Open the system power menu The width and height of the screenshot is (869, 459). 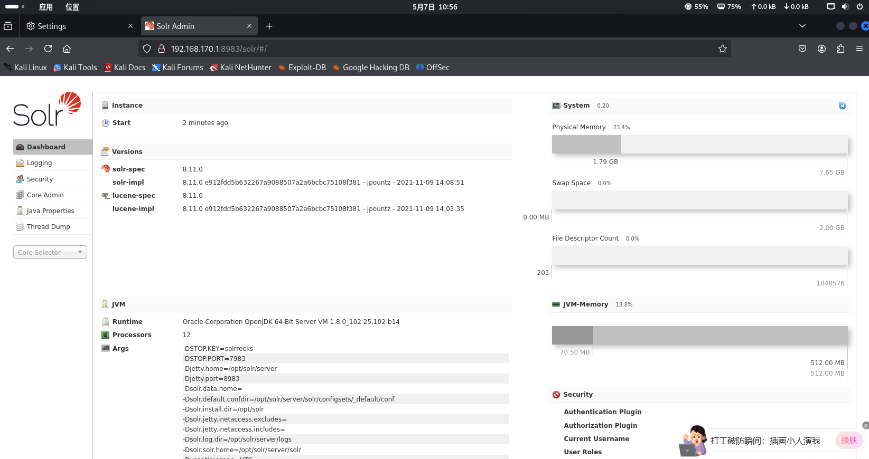coord(859,7)
